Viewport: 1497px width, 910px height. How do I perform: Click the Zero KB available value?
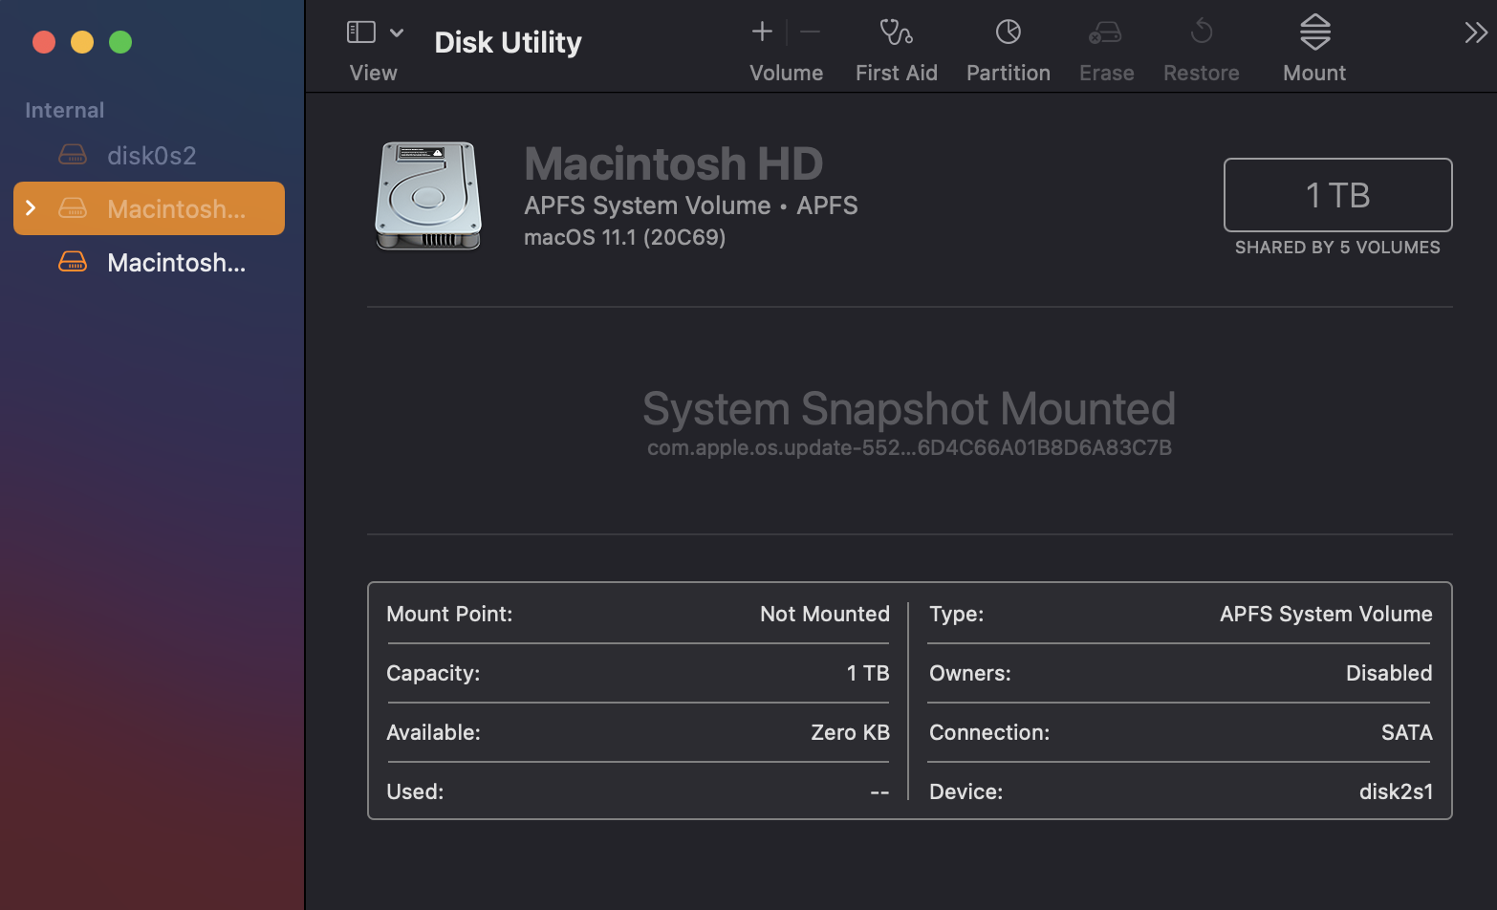coord(850,732)
